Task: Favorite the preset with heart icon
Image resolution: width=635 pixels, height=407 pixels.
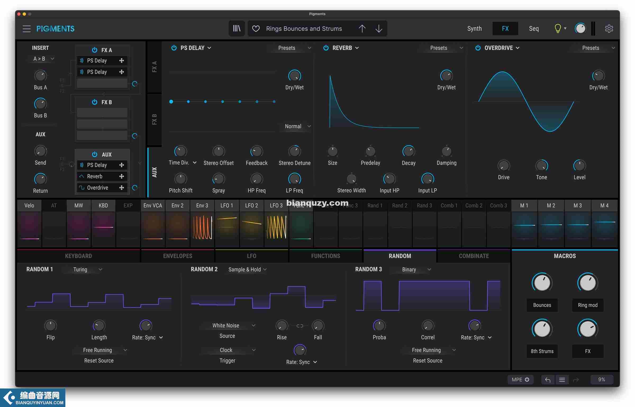Action: (256, 29)
